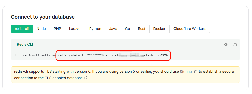Screen dimensions: 252x94
Task: Copy the Redis CLI command
Action: (235, 44)
